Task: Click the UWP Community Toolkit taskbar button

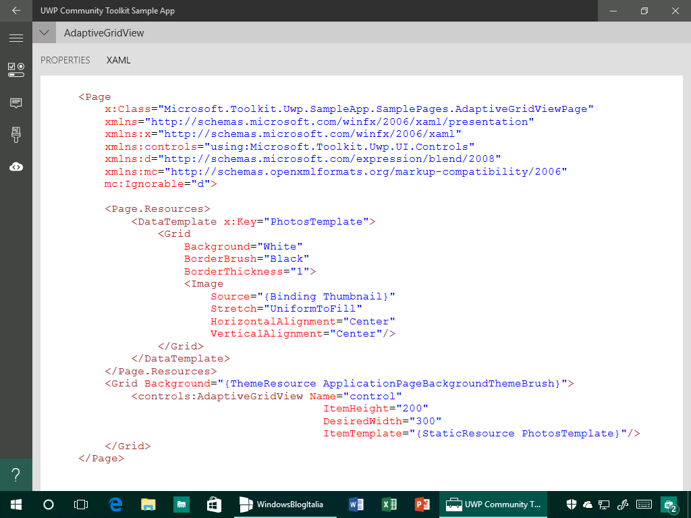Action: coord(493,505)
